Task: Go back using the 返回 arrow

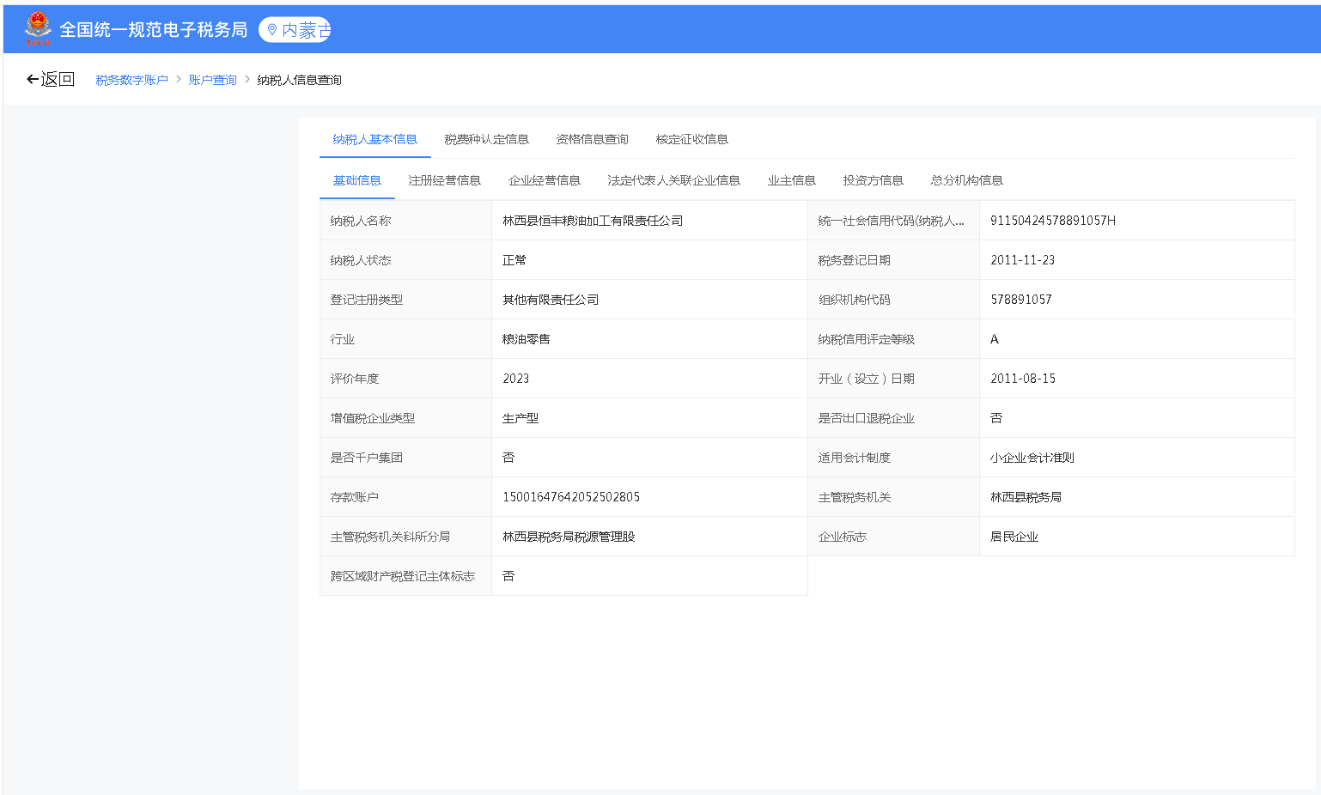Action: (51, 80)
